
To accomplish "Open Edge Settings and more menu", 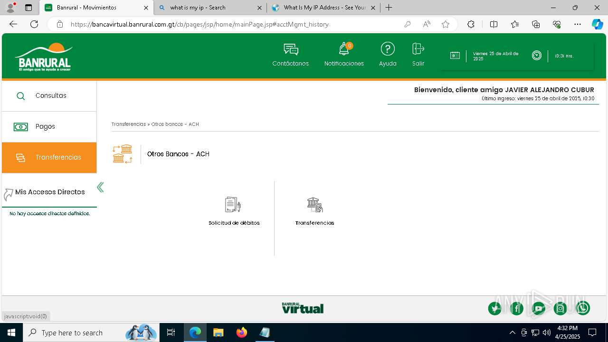I will tap(578, 24).
